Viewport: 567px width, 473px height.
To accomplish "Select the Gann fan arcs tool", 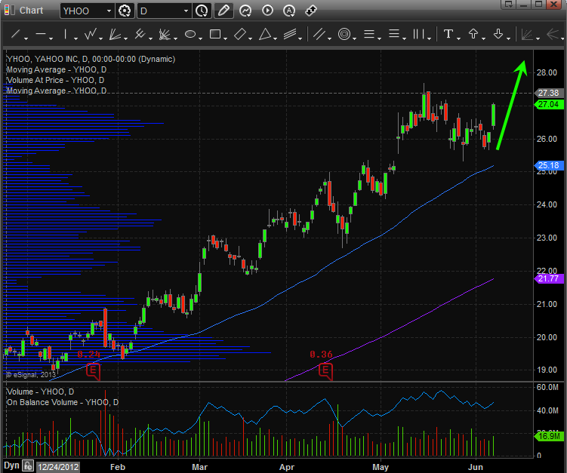I will 165,35.
